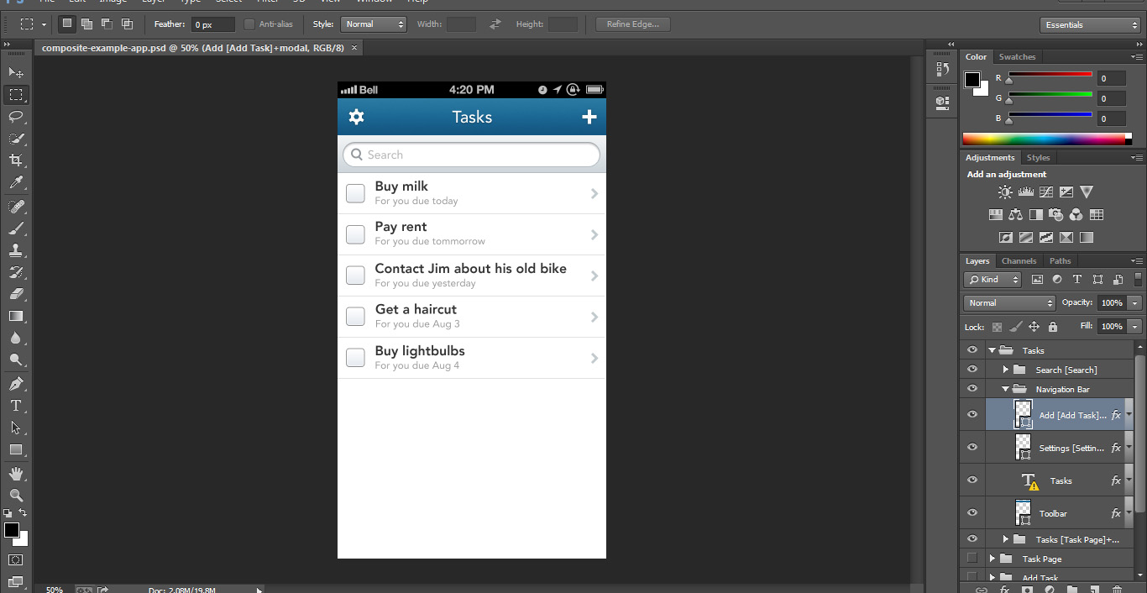Select the Healing Brush tool

tap(17, 207)
